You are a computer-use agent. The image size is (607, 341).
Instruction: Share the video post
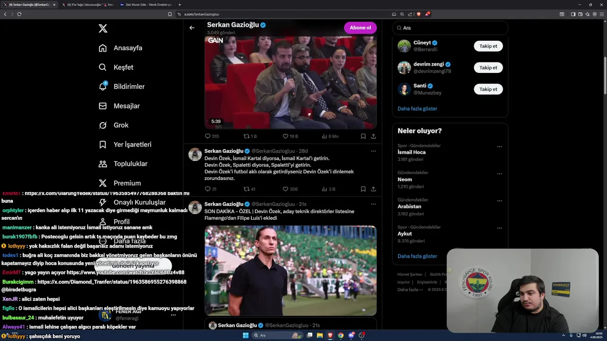tap(373, 136)
